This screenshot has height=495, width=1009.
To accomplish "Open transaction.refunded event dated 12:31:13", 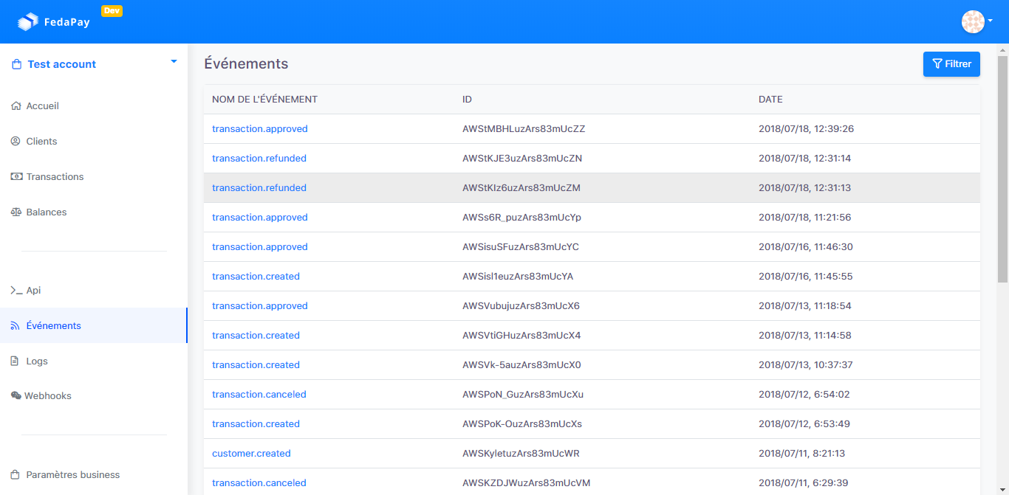I will coord(259,187).
